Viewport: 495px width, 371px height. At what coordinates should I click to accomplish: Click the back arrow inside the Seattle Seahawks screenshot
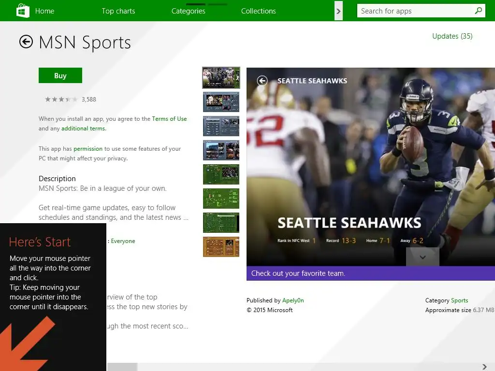262,81
